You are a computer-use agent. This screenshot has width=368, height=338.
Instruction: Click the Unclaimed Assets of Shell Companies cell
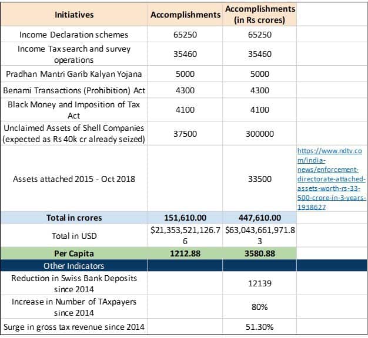click(x=74, y=133)
